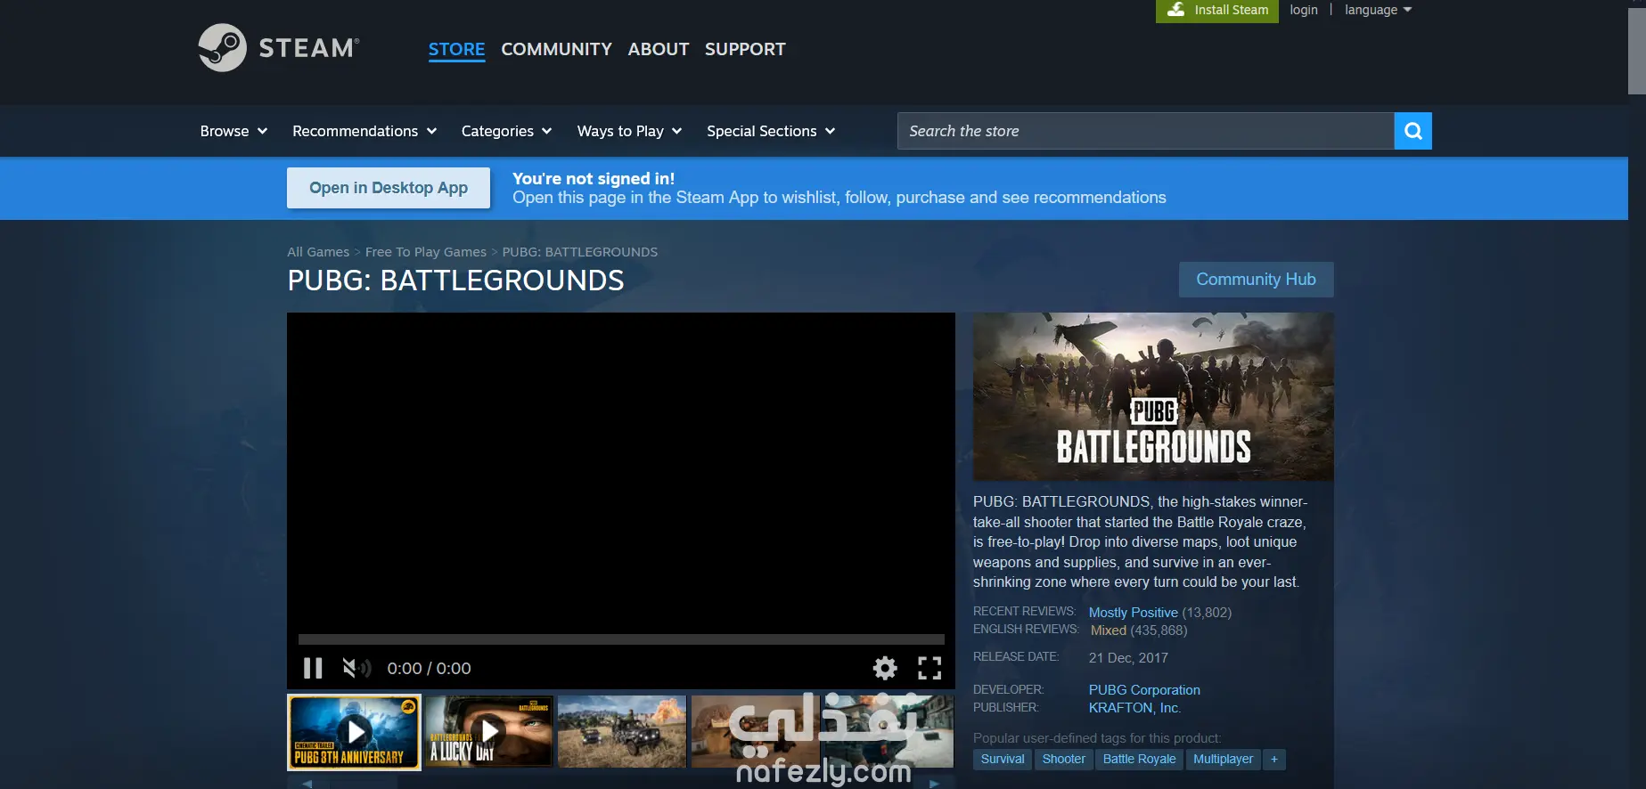Screen dimensions: 1646x789
Task: Enter fullscreen on the video player
Action: [929, 668]
